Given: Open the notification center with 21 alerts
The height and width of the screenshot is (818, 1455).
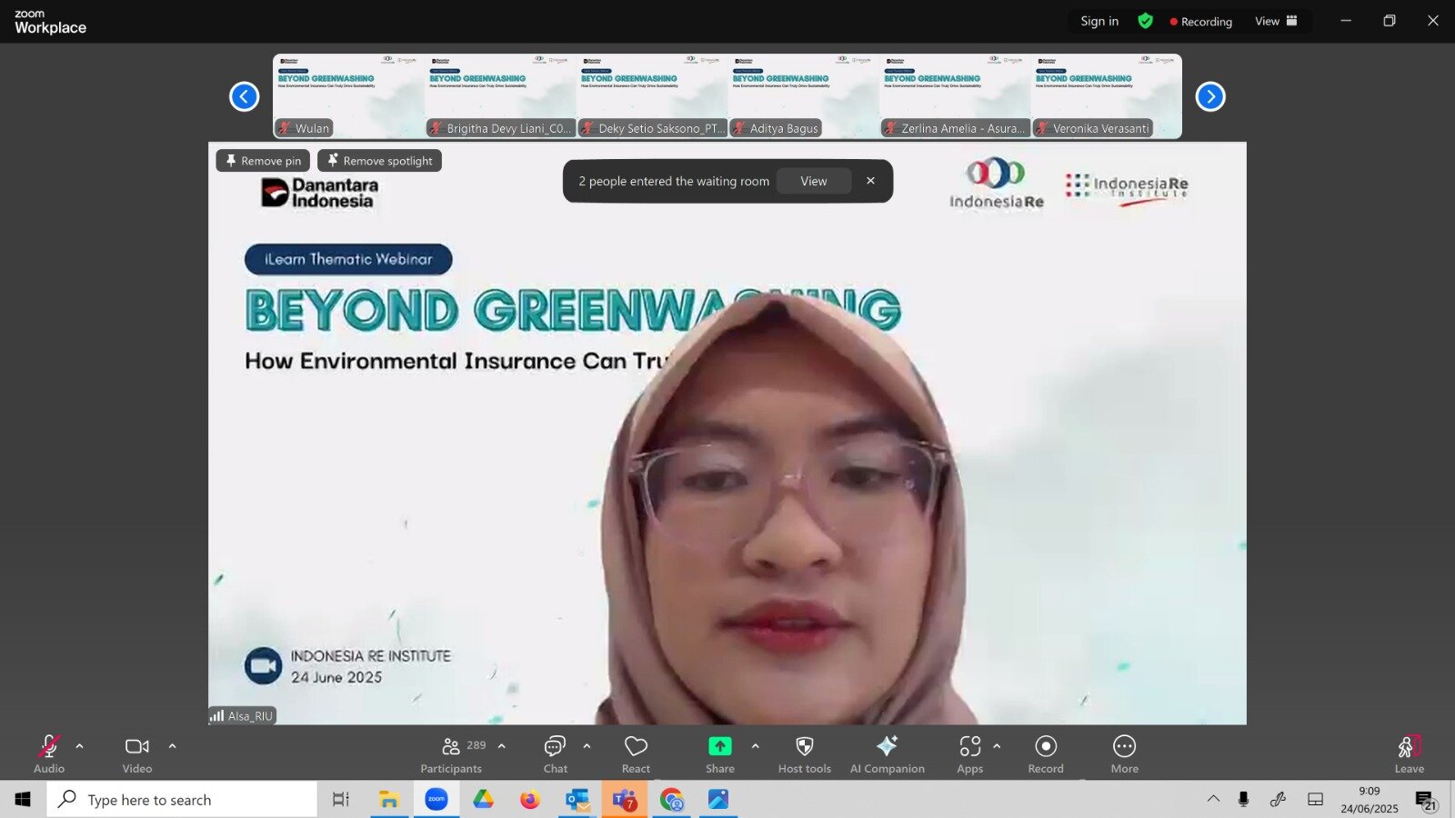Looking at the screenshot, I should tap(1425, 800).
